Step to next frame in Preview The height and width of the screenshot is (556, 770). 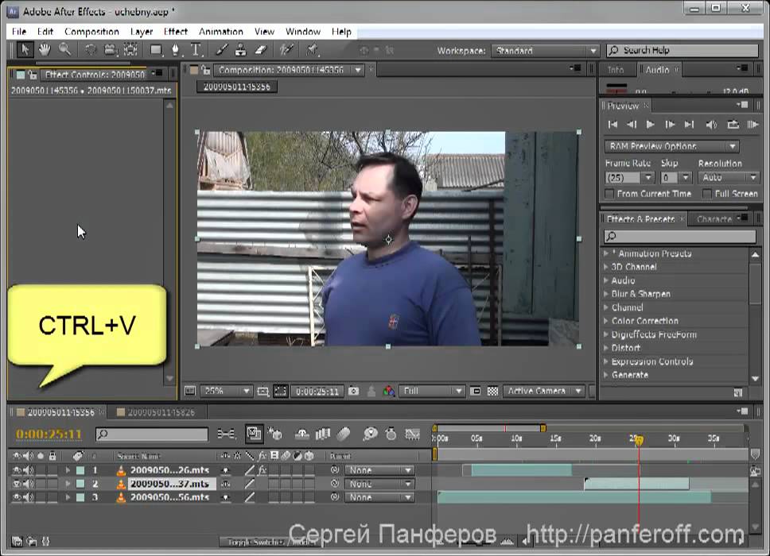669,125
